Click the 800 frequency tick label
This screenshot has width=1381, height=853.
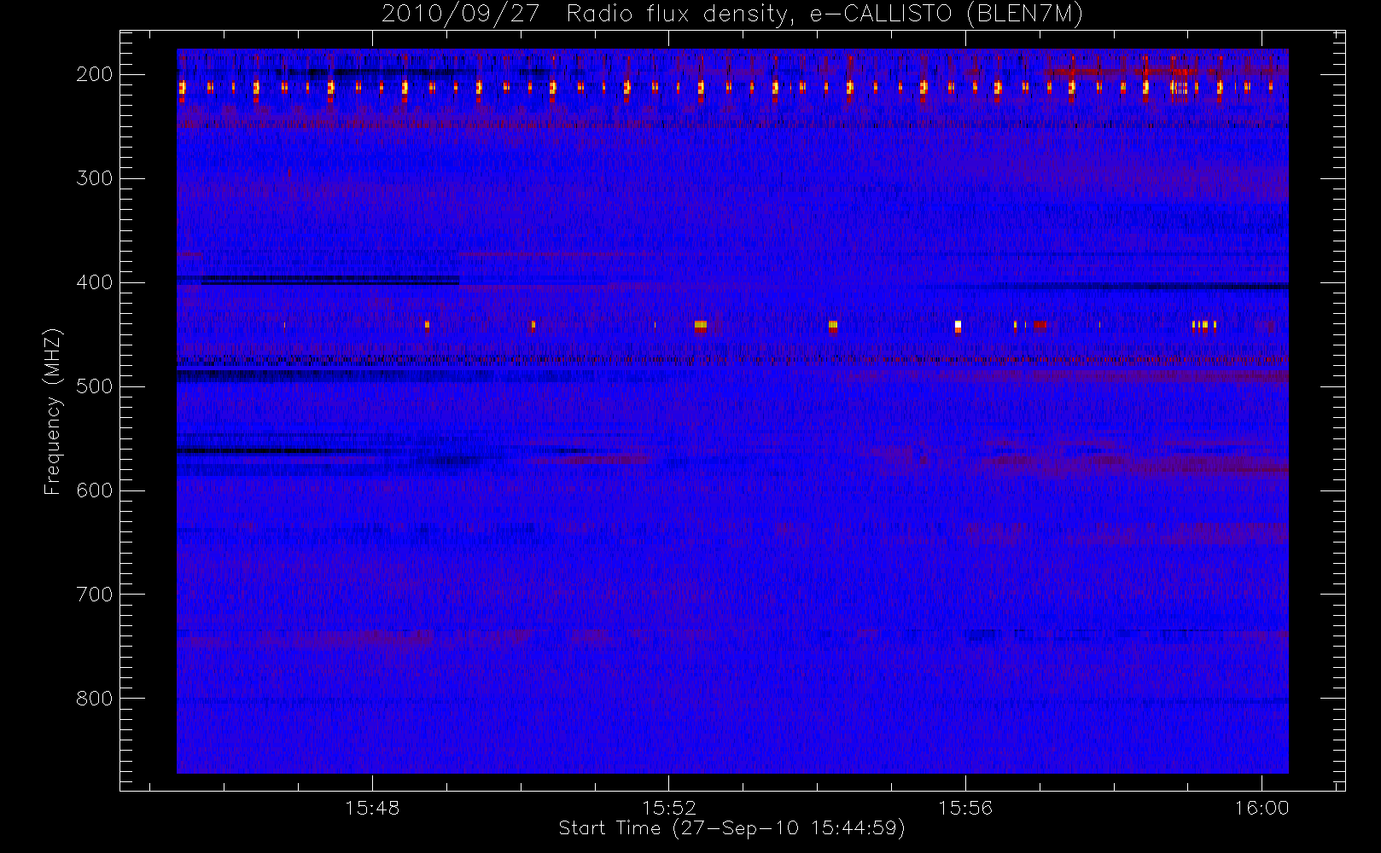[x=95, y=699]
